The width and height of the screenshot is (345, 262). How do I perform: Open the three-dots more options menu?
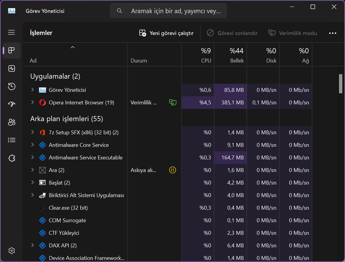click(332, 33)
